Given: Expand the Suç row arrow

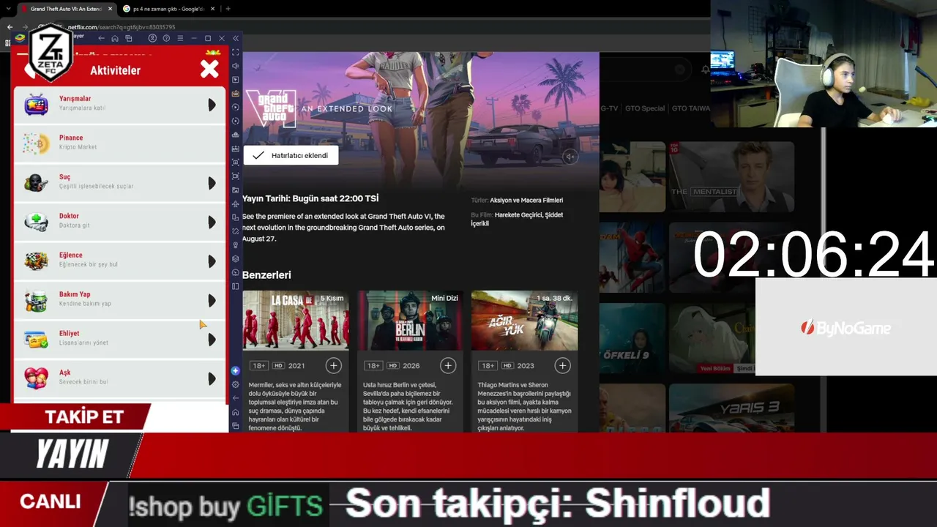Looking at the screenshot, I should click(212, 183).
